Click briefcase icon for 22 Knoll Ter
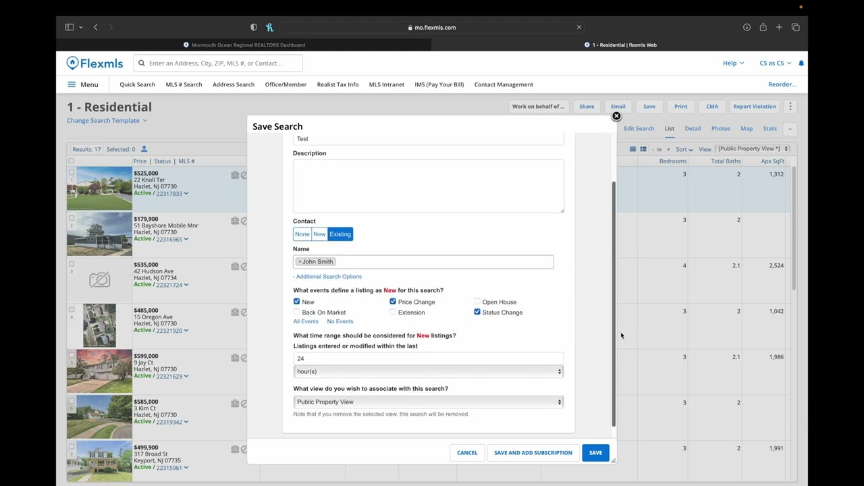Viewport: 864px width, 486px height. 235,175
